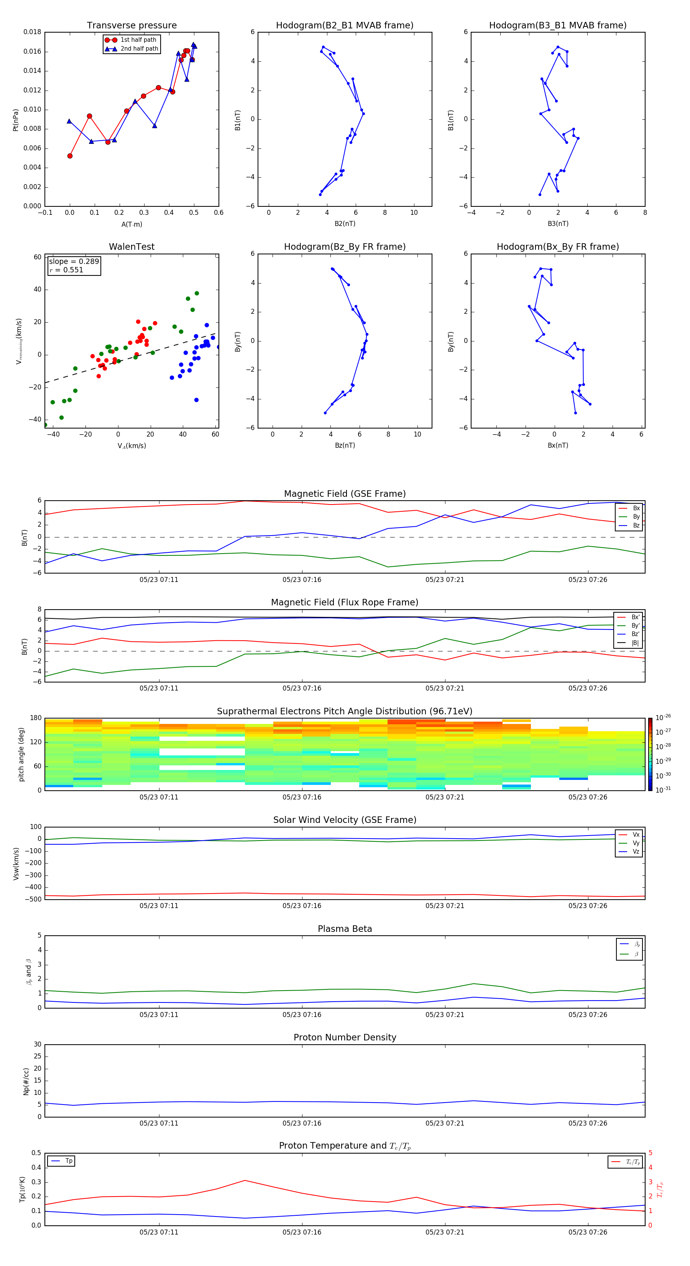Screen dimensions: 690x1266
Task: Click the "Np(#/cc)" y-axis label
Action: 26,1081
